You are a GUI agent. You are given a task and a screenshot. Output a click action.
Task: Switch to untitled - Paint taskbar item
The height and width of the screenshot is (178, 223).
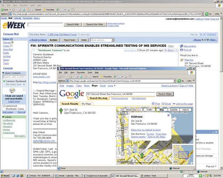154,176
